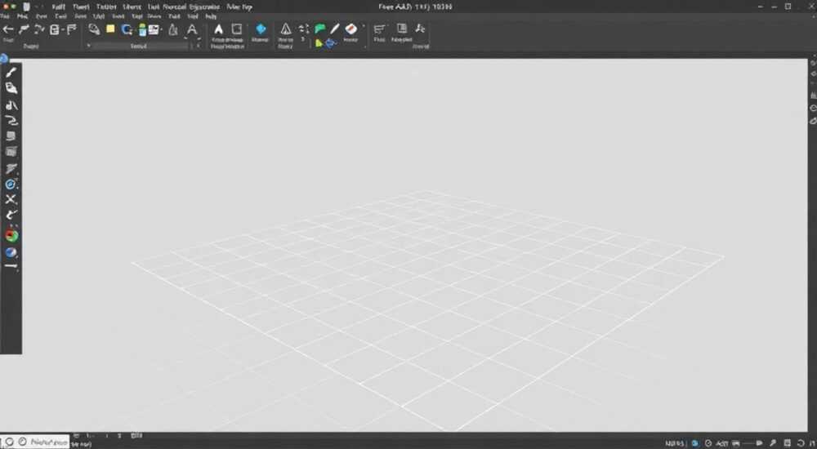Image resolution: width=817 pixels, height=449 pixels.
Task: Select the brush tool atop the left toolbar
Action: click(11, 72)
